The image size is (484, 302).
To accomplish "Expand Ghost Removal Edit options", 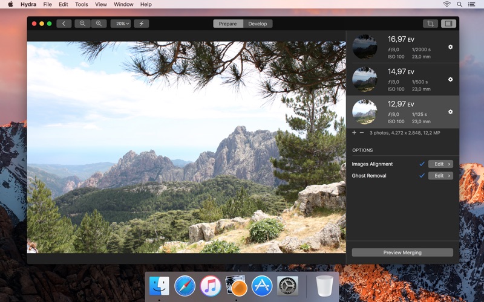I will pos(440,176).
